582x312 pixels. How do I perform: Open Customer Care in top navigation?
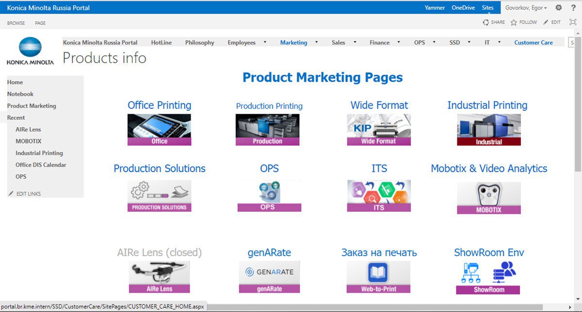(533, 43)
